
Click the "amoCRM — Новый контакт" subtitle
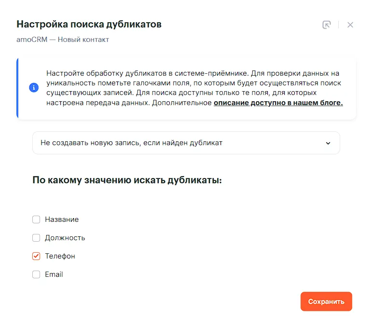click(63, 40)
